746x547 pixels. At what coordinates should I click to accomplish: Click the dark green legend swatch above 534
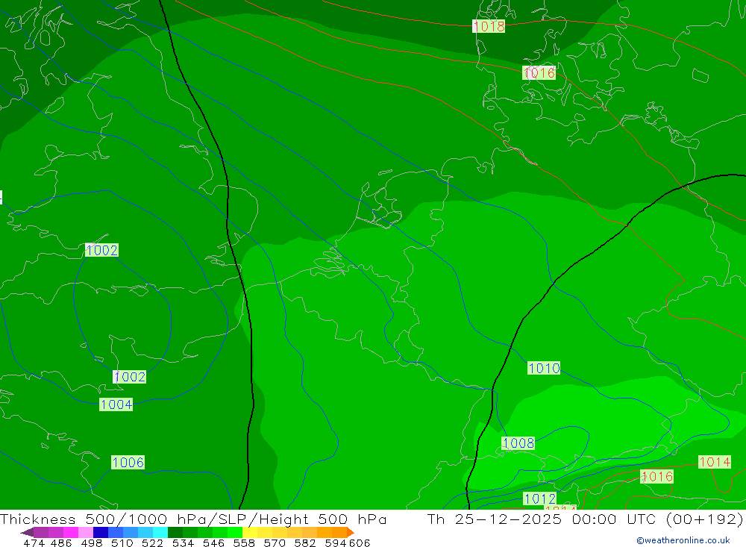175,532
